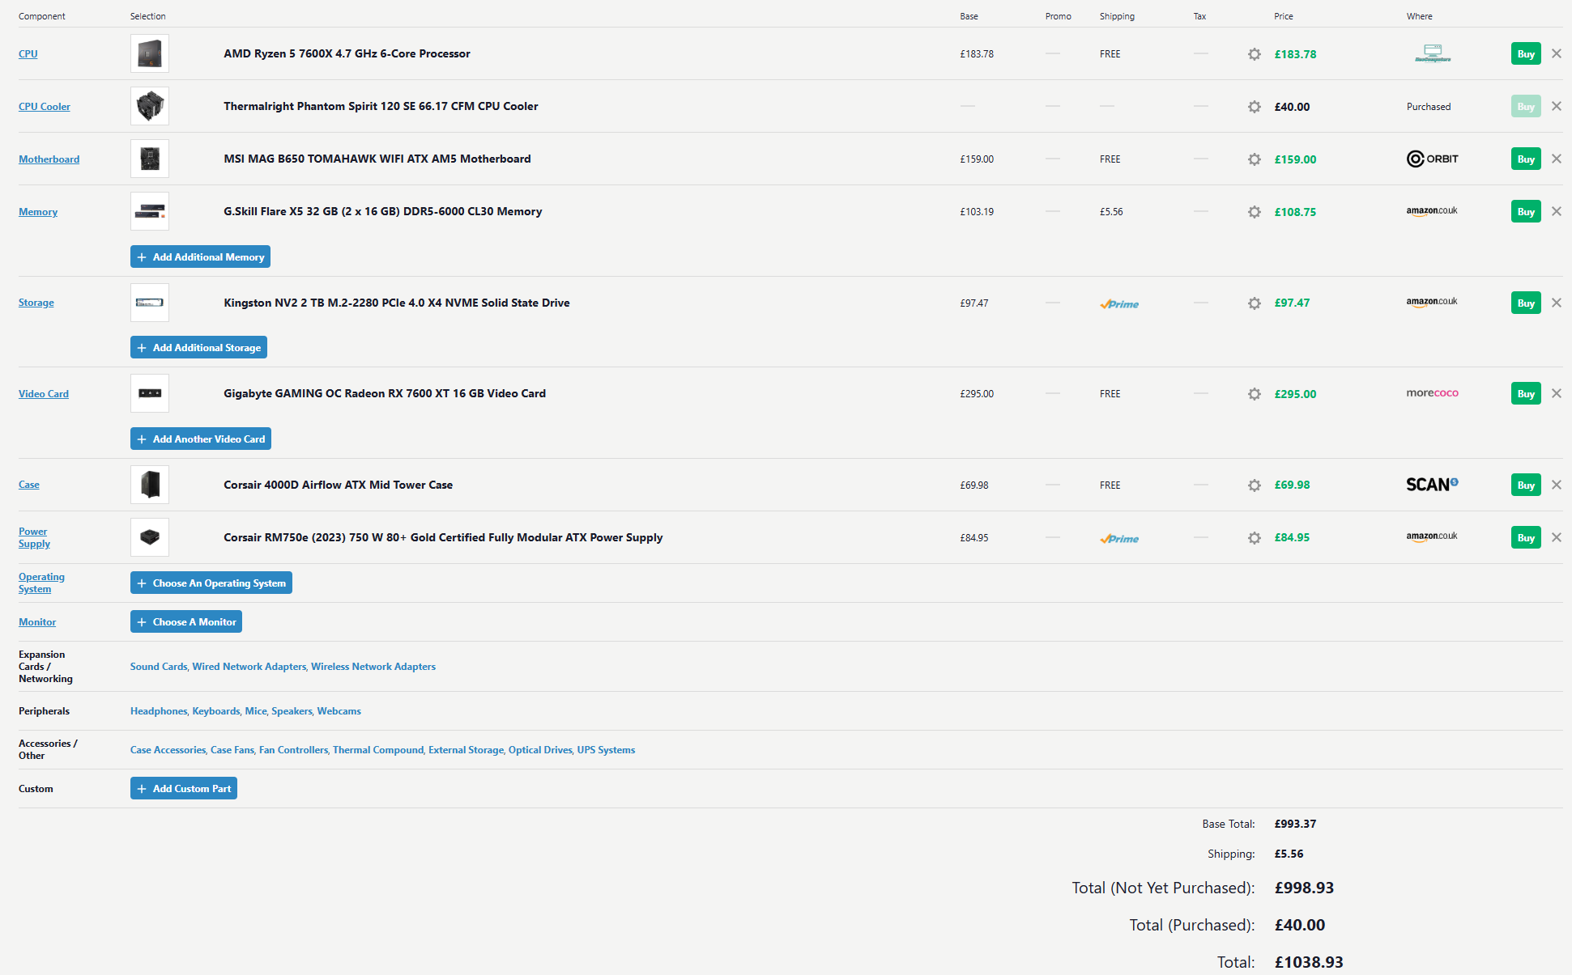Viewport: 1572px width, 975px height.
Task: Buy the G.Skill Flare X5 memory
Action: click(1526, 212)
